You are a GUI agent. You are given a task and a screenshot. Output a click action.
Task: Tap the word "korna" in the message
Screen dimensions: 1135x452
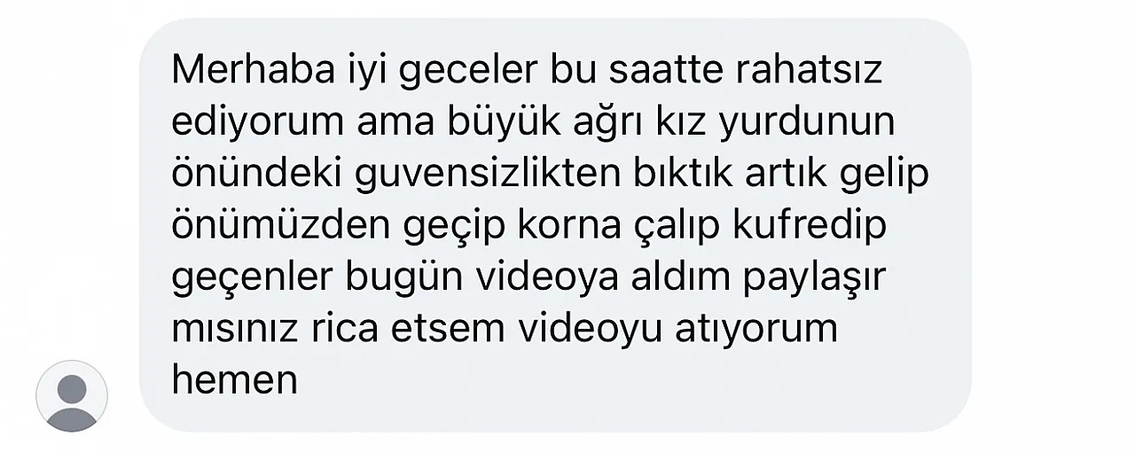[x=575, y=225]
